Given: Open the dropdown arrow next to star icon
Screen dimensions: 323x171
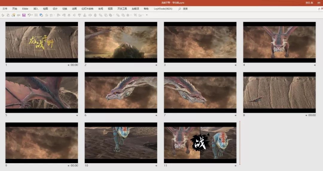Looking at the screenshot, I should [54, 15].
